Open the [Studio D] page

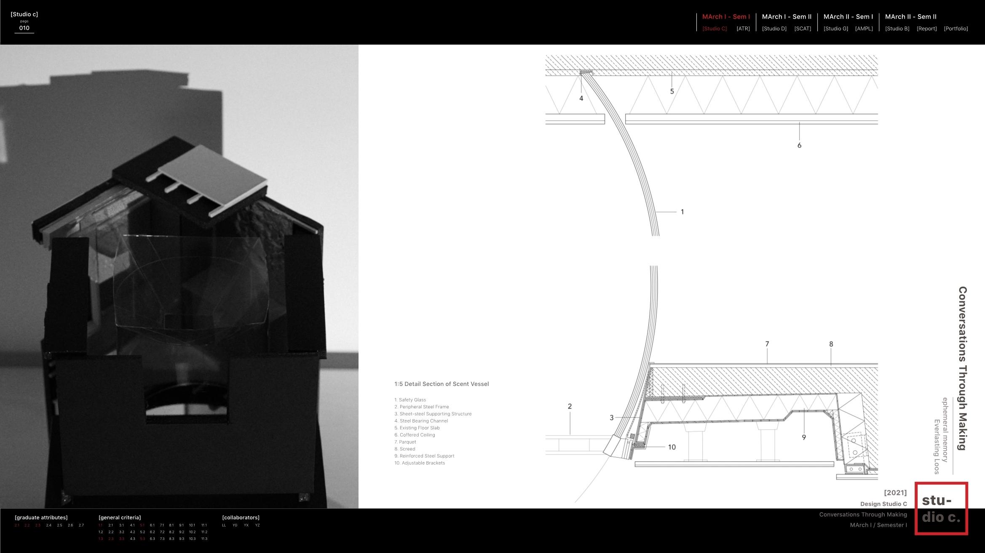point(774,29)
